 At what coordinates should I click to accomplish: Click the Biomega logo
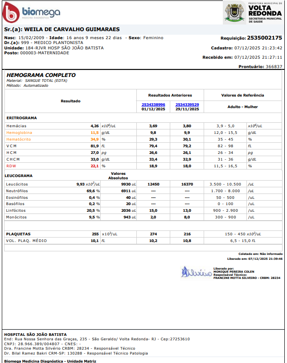[x=31, y=13]
